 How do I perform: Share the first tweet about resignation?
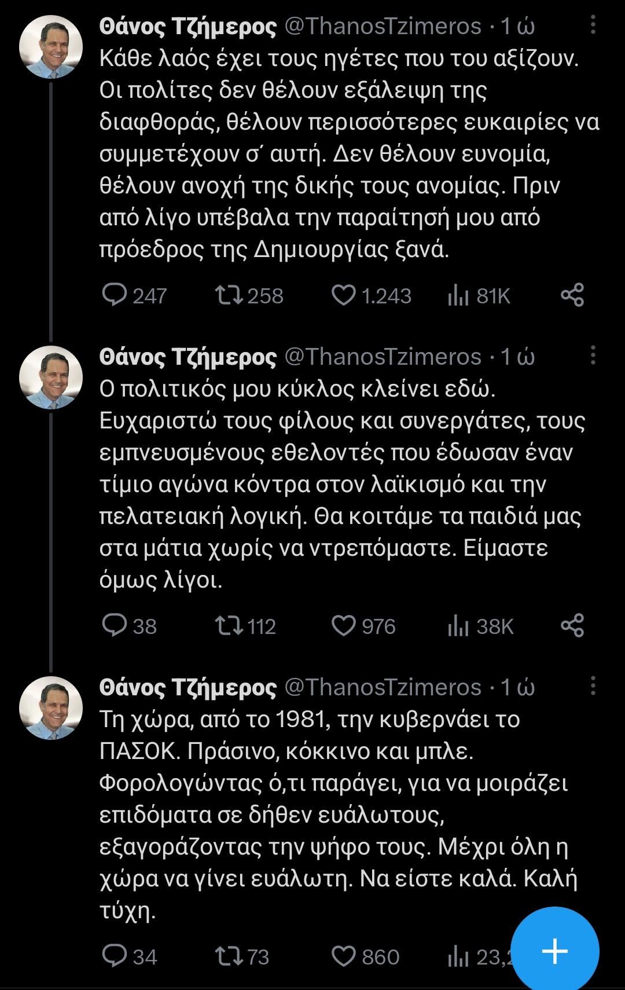(572, 295)
